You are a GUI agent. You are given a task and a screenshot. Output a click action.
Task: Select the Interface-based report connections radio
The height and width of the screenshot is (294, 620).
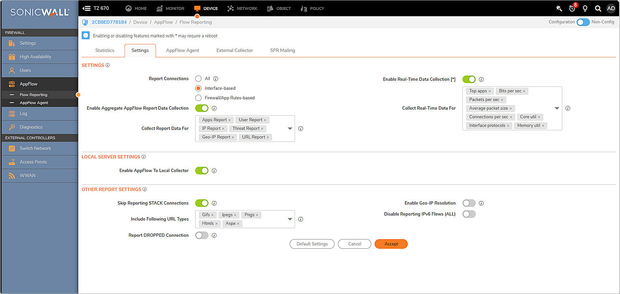pyautogui.click(x=198, y=88)
